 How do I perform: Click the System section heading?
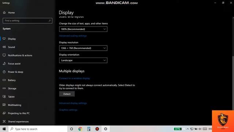pos(7,29)
